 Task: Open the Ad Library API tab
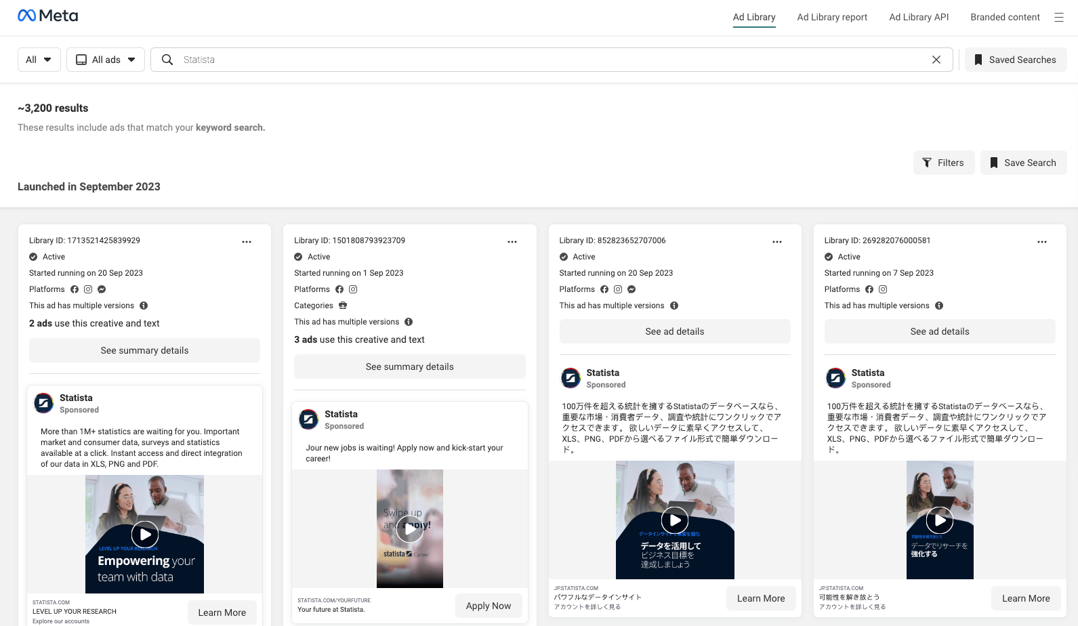click(x=918, y=18)
